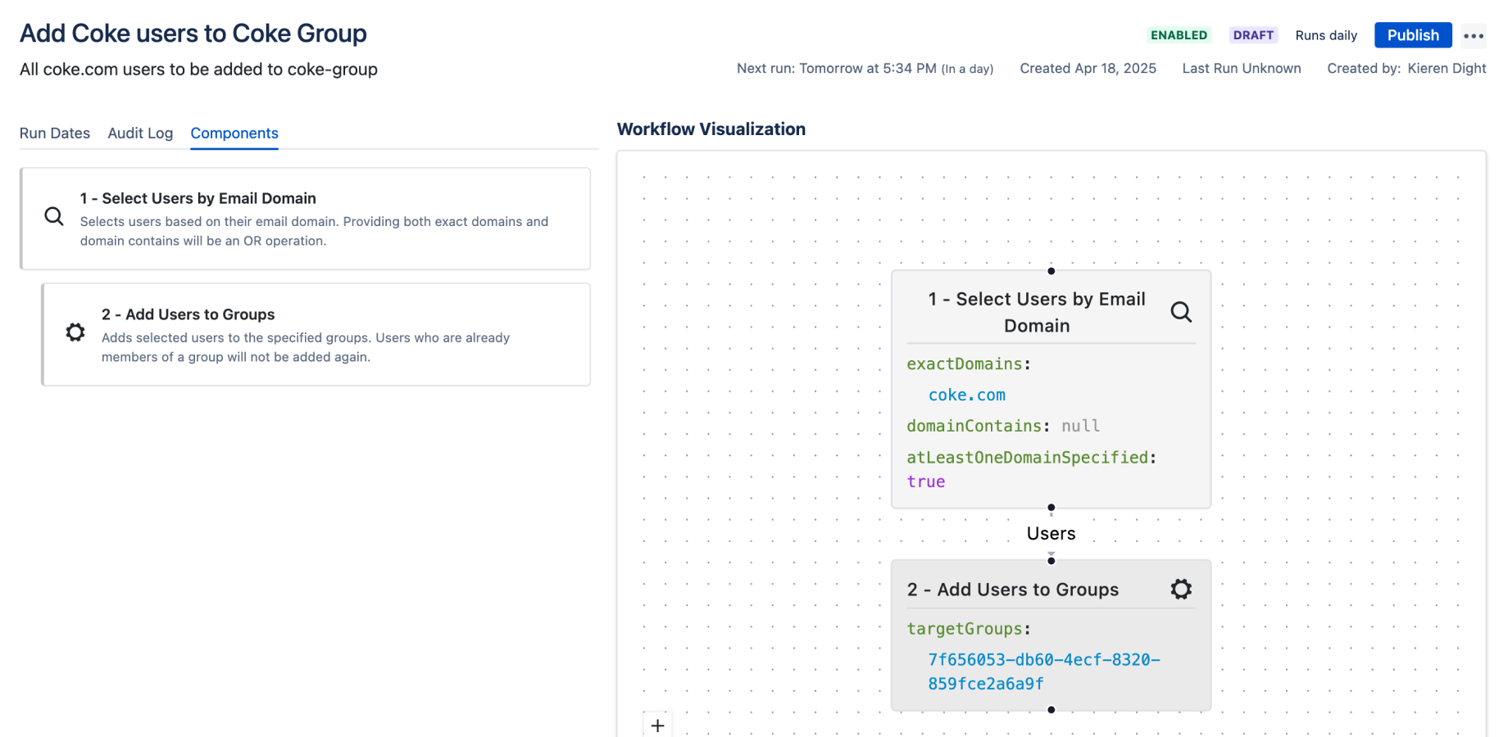Click the plus zoom-in button on the canvas
This screenshot has width=1508, height=737.
[657, 726]
